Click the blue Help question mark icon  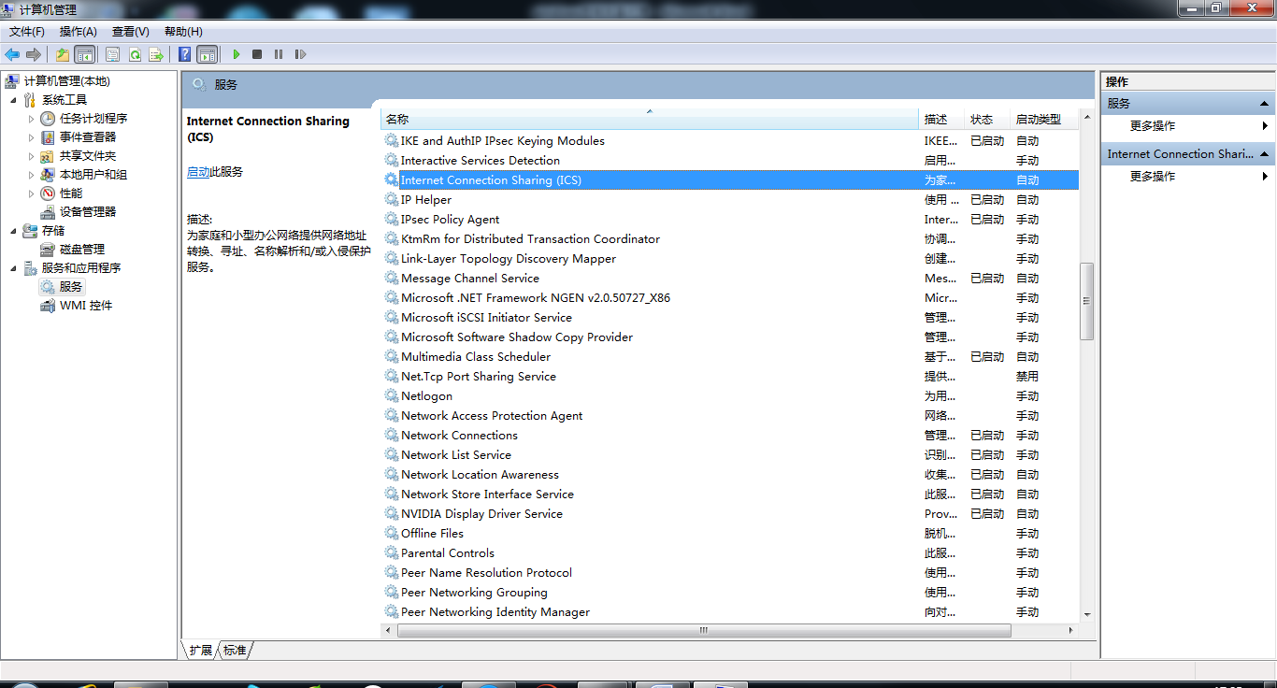tap(185, 54)
